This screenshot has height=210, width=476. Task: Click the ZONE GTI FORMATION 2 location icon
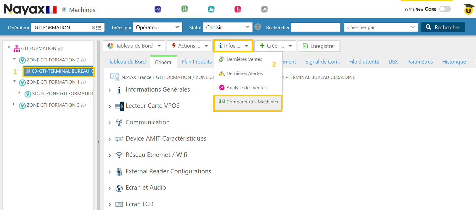22,60
